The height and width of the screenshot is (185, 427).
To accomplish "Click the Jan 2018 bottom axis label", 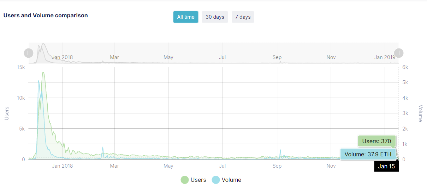I will point(62,166).
